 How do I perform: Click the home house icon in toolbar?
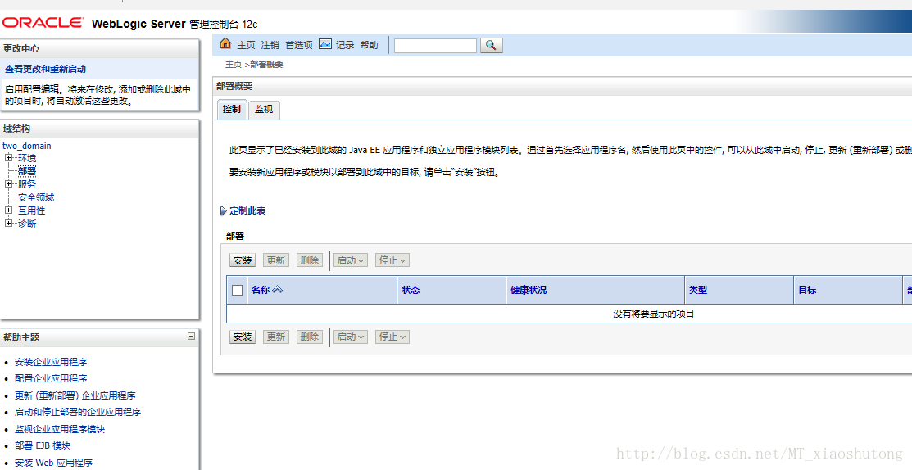coord(225,43)
